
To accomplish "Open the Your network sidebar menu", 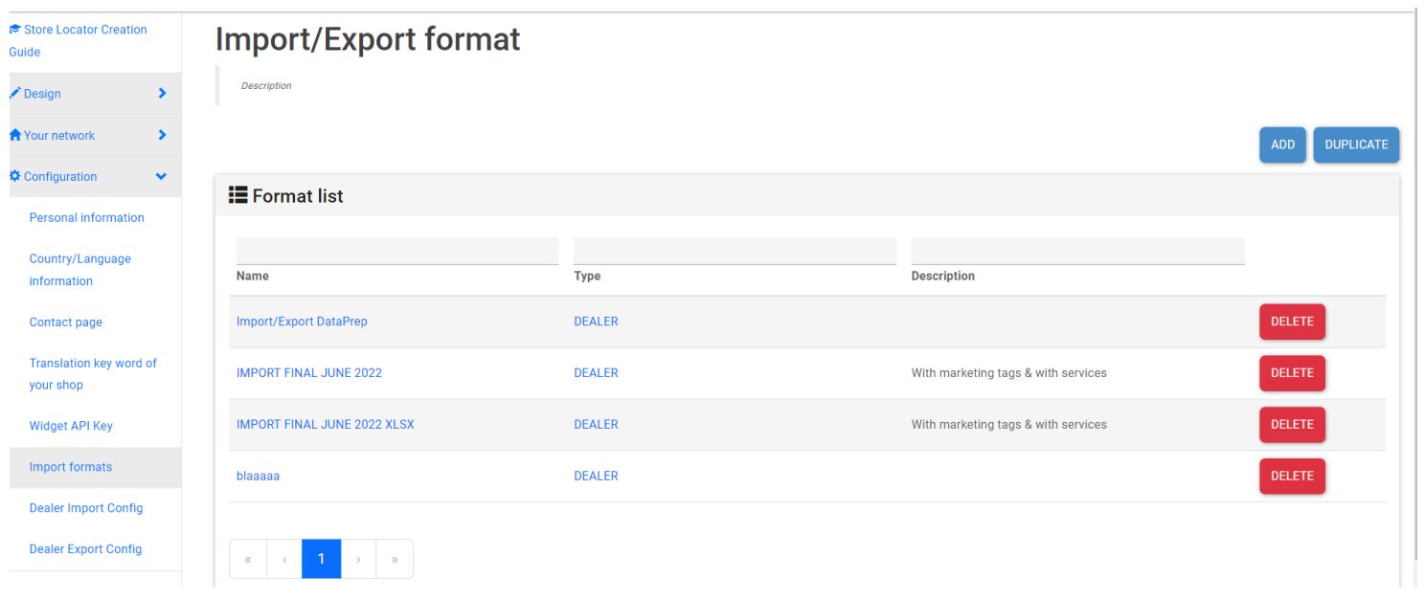I will point(96,135).
